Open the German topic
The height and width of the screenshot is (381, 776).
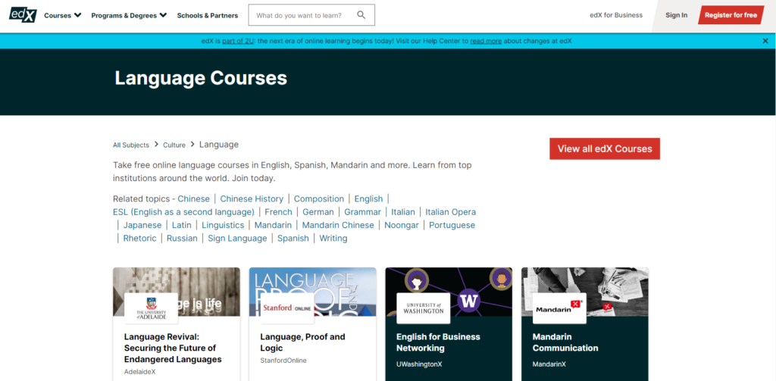(x=318, y=212)
